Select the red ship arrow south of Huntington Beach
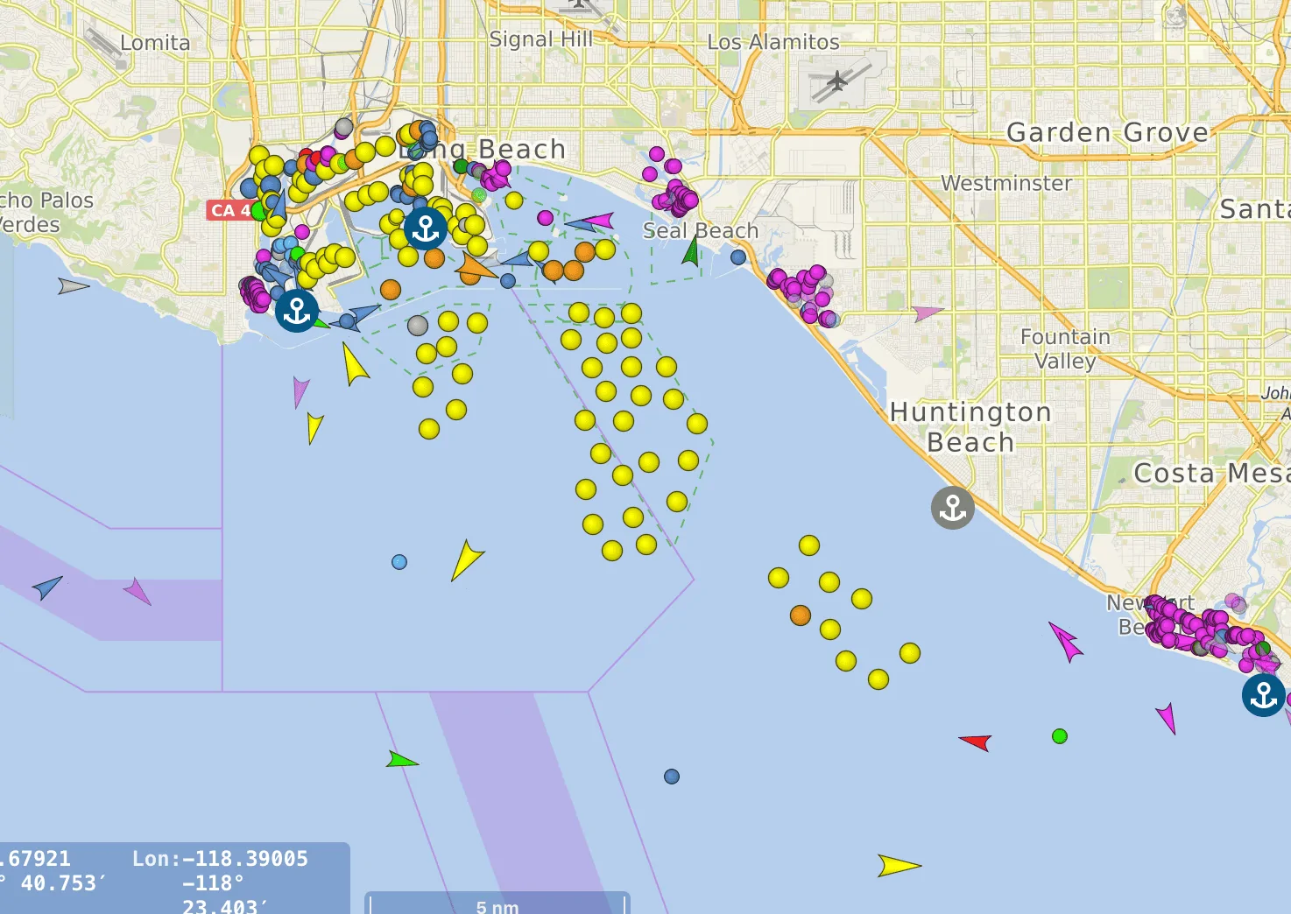Screen dimensions: 1291x914 tap(976, 742)
